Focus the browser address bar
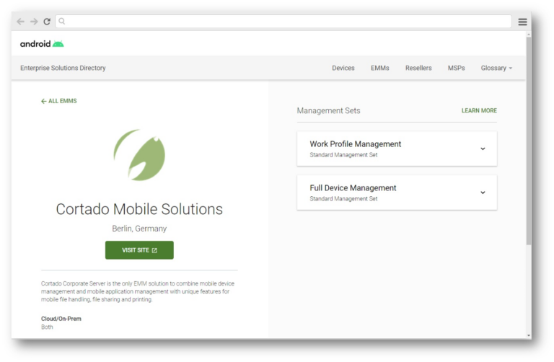This screenshot has width=554, height=362. (x=283, y=21)
